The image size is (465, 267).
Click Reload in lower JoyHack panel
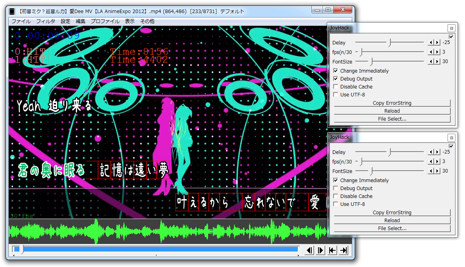(x=392, y=221)
